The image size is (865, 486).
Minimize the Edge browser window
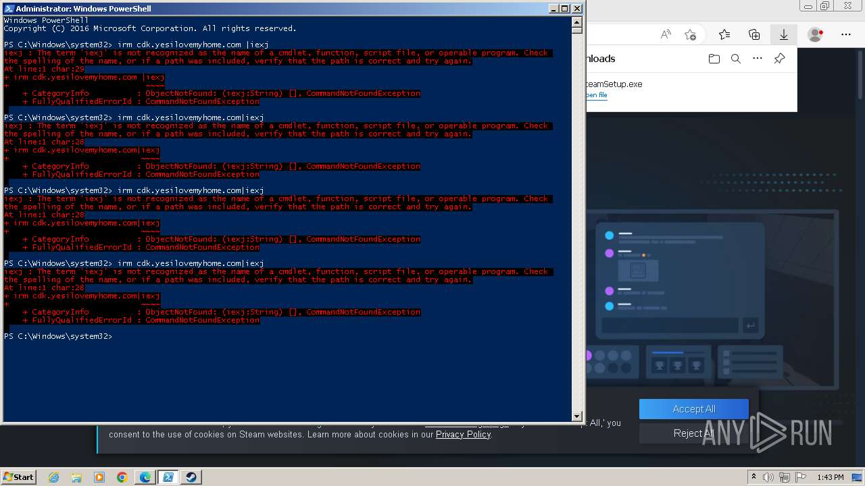pos(807,5)
